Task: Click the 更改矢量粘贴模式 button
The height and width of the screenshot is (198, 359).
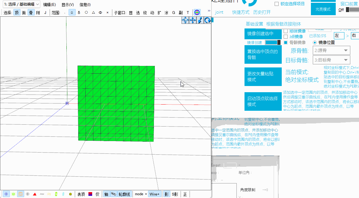Action: click(x=263, y=76)
